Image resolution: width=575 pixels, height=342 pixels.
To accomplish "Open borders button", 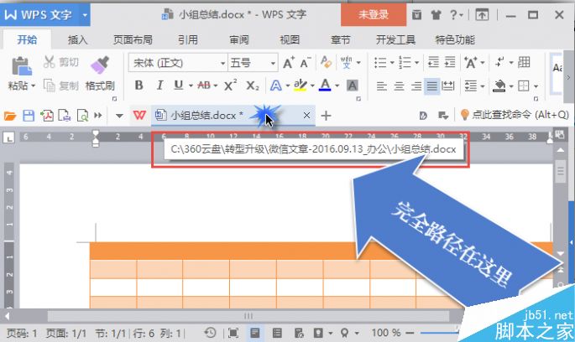I will (524, 86).
